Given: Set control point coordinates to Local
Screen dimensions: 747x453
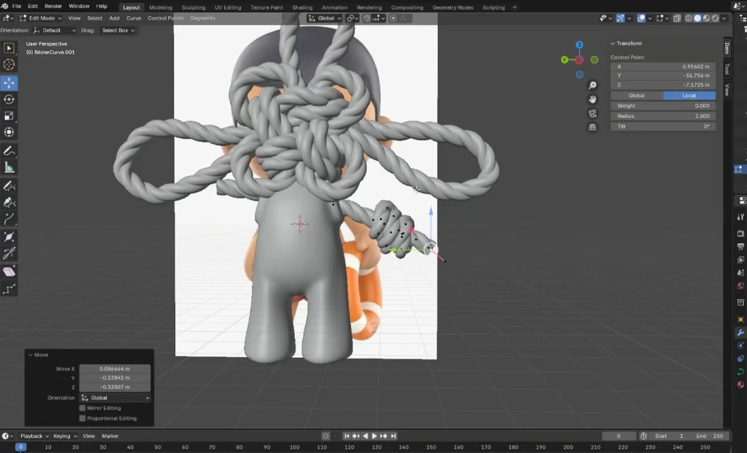Looking at the screenshot, I should click(x=689, y=96).
